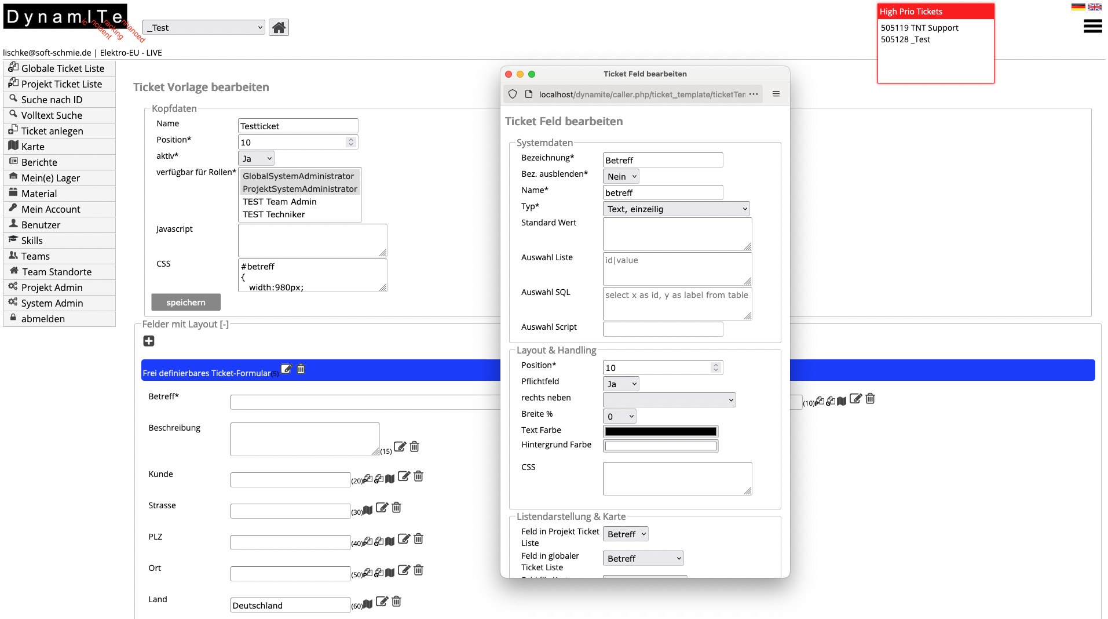
Task: Click the P copy icon next to Kunde
Action: pos(368,477)
